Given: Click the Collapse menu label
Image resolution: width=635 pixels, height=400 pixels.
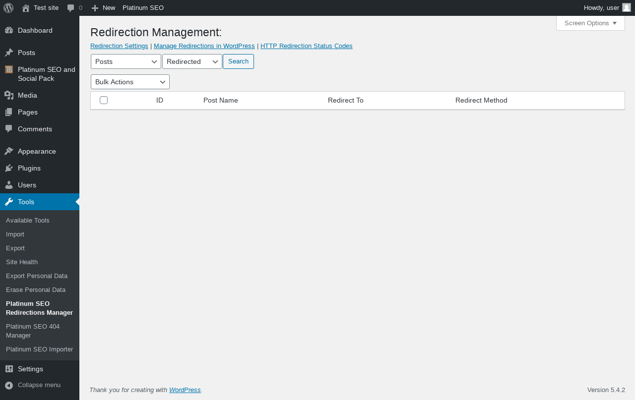Looking at the screenshot, I should coord(39,385).
